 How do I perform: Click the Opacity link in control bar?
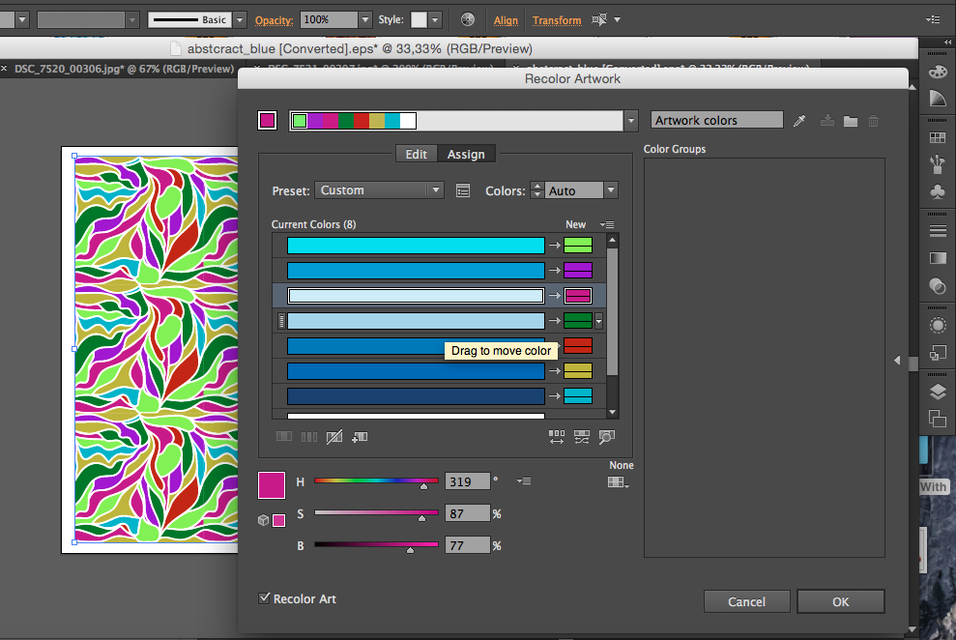pyautogui.click(x=274, y=20)
